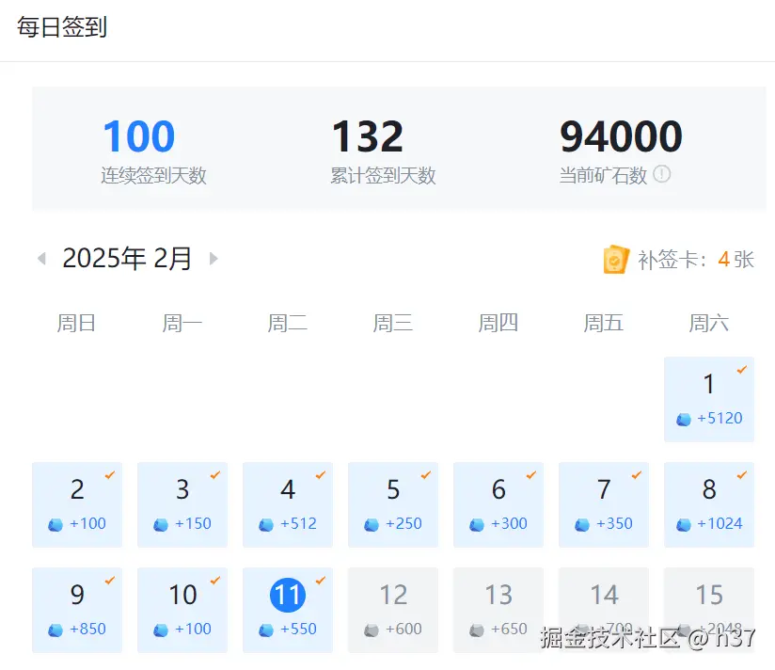Click the orange 补签卡 card icon

[616, 259]
